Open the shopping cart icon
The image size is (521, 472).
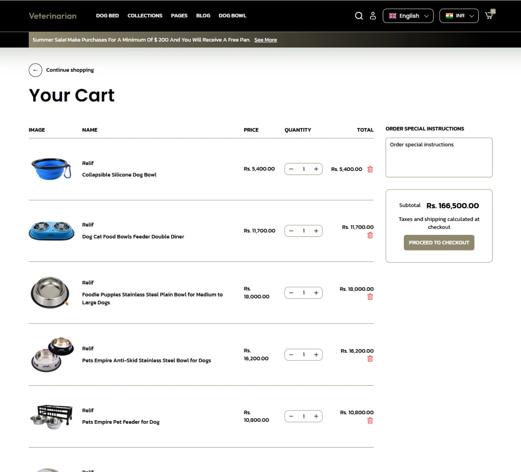pyautogui.click(x=489, y=16)
